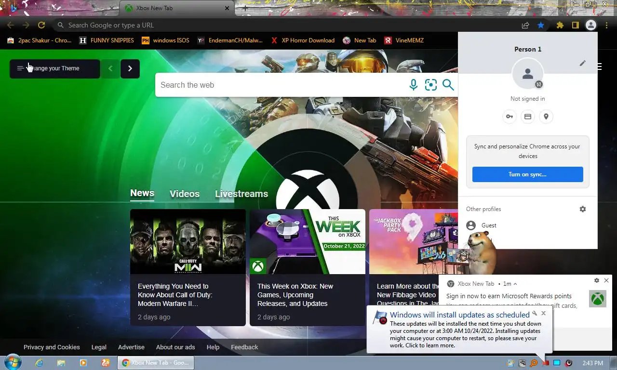Go to the previous theme arrow
The width and height of the screenshot is (617, 370).
coord(110,68)
